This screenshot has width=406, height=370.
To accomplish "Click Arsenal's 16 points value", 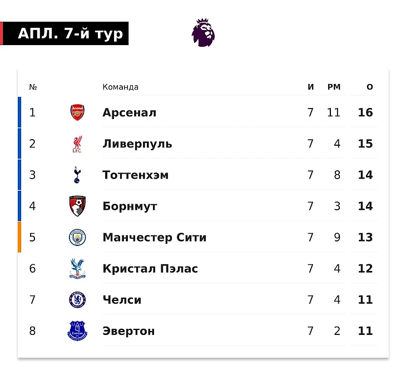I will tap(365, 112).
